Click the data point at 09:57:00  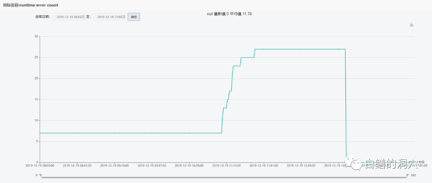point(152,133)
